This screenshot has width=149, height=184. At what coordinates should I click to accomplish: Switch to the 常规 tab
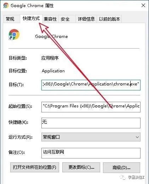click(x=10, y=19)
